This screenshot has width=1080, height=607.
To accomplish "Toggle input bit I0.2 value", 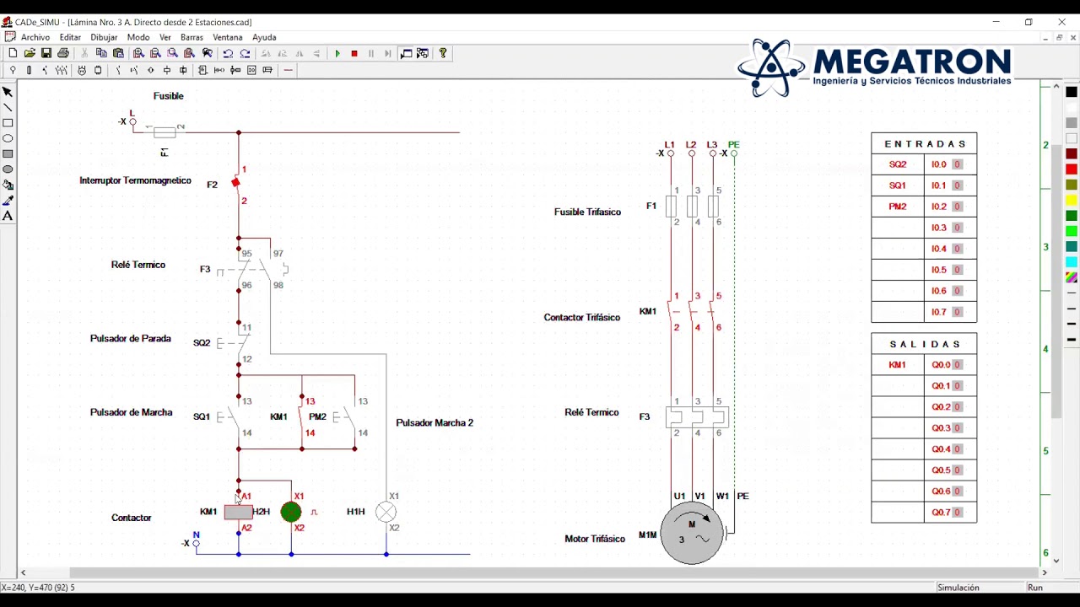I will click(957, 207).
